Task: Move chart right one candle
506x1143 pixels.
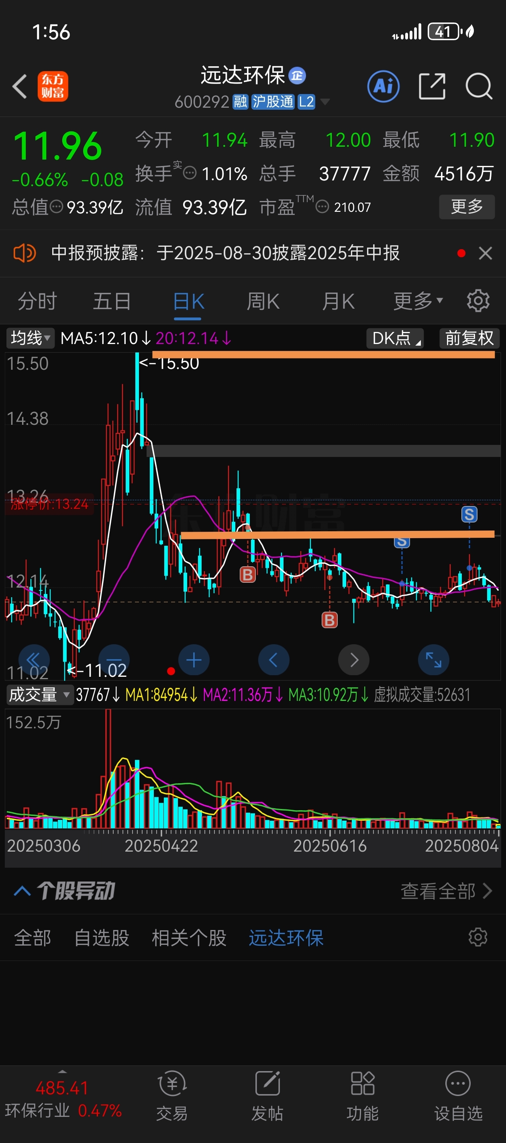Action: coord(353,660)
